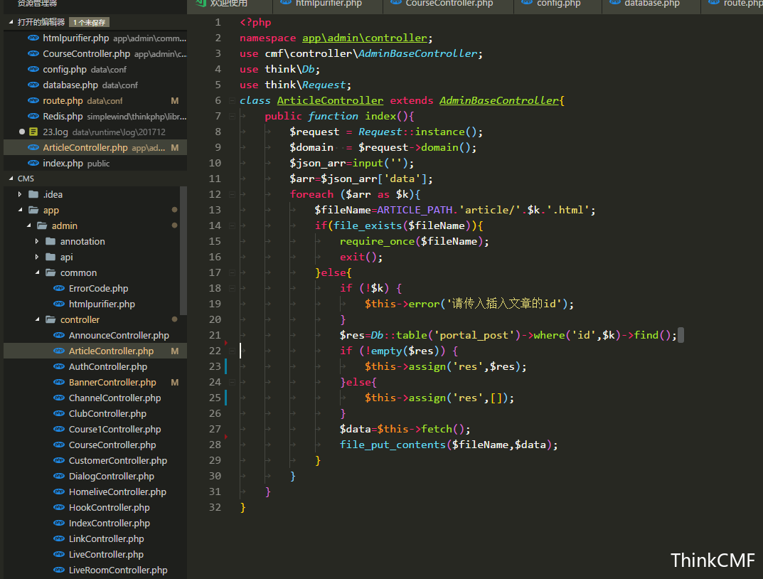Click the '1 个未保存' unsaved badge

pos(89,22)
